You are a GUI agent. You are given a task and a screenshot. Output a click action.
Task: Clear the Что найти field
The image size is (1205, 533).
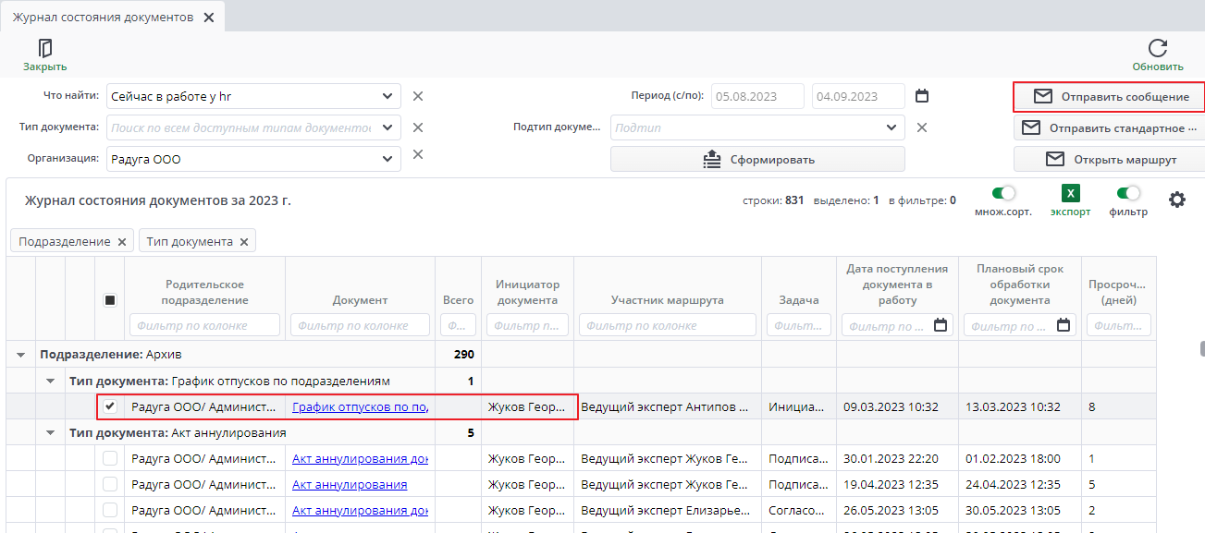418,96
